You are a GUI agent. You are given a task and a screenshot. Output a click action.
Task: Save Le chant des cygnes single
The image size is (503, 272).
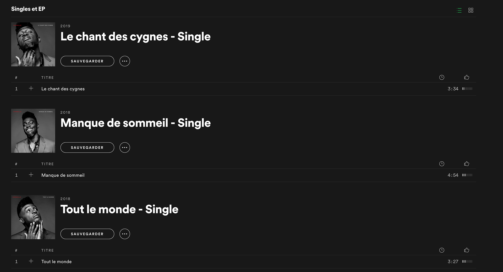tap(87, 61)
